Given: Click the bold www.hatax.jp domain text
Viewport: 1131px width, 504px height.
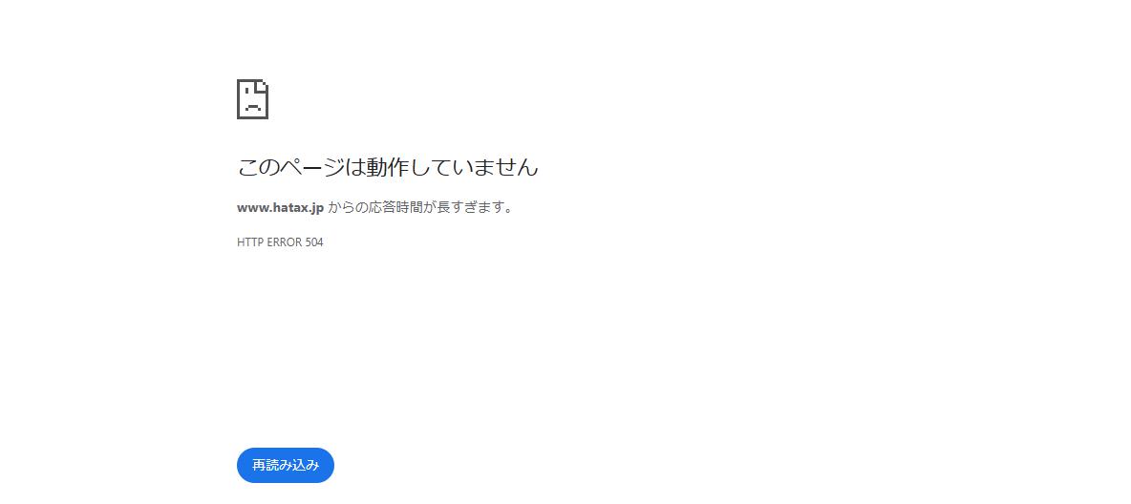Looking at the screenshot, I should pyautogui.click(x=281, y=208).
